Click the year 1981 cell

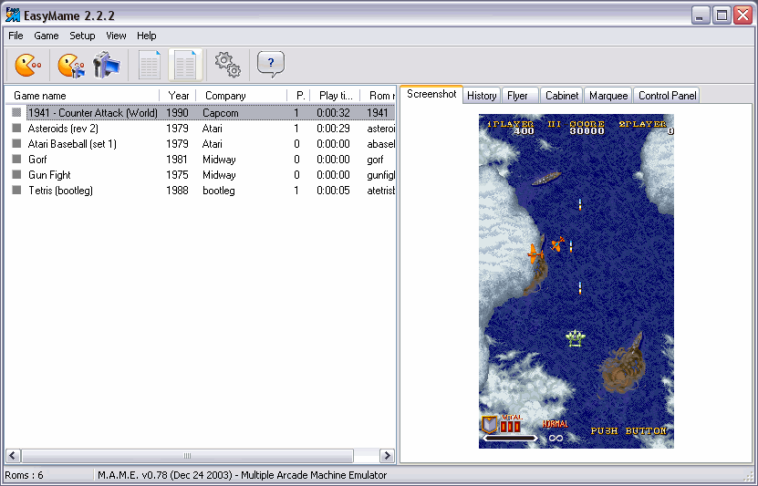tap(177, 159)
